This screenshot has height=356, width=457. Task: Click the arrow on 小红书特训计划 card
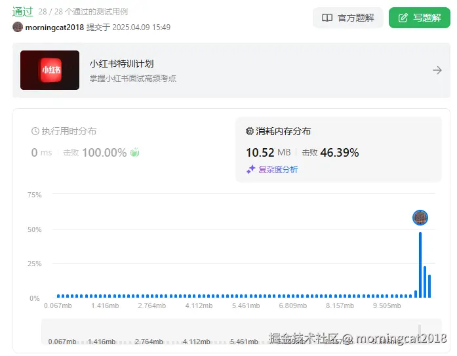[437, 70]
